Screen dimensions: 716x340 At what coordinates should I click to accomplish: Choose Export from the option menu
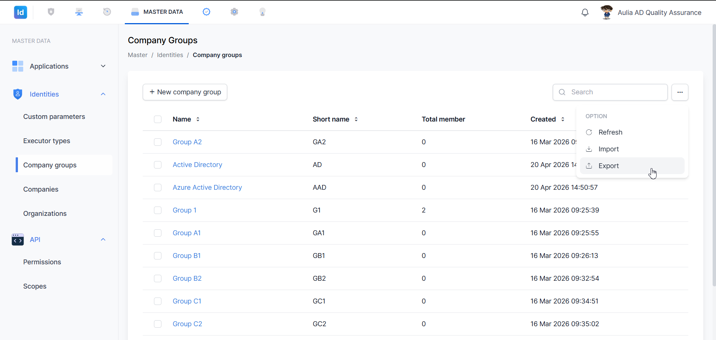coord(632,166)
